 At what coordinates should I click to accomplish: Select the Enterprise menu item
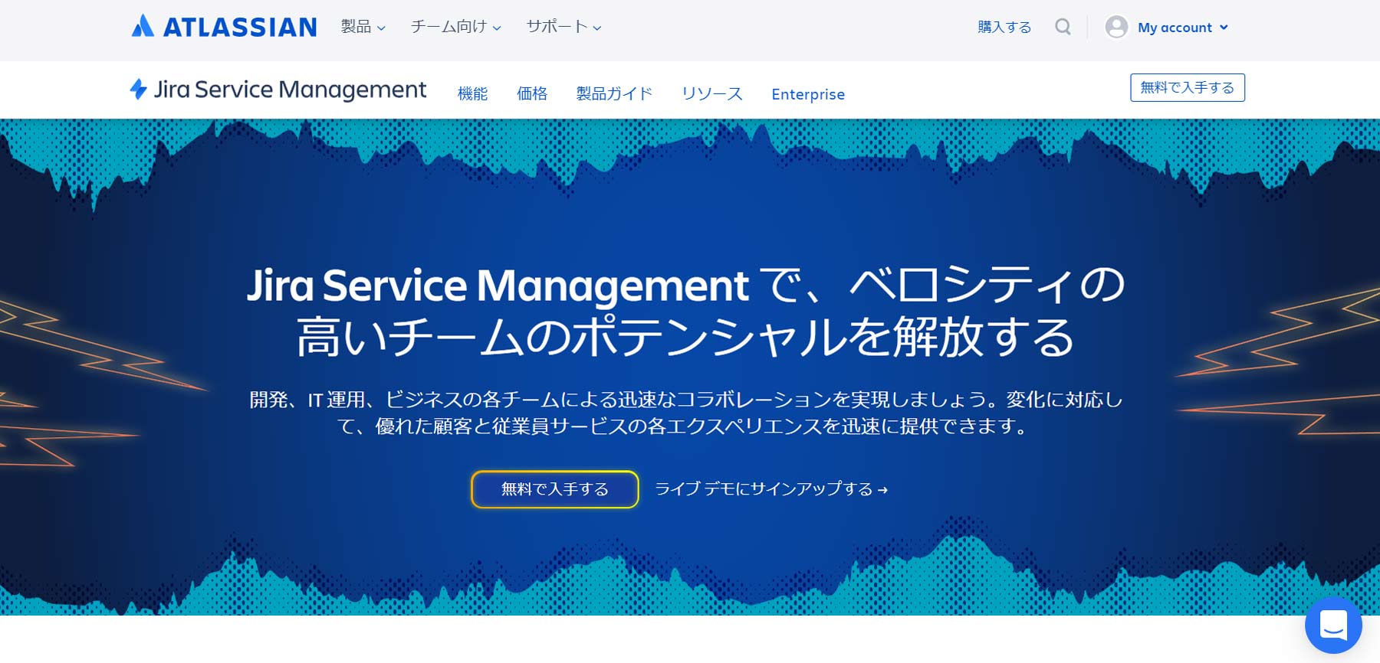(808, 94)
